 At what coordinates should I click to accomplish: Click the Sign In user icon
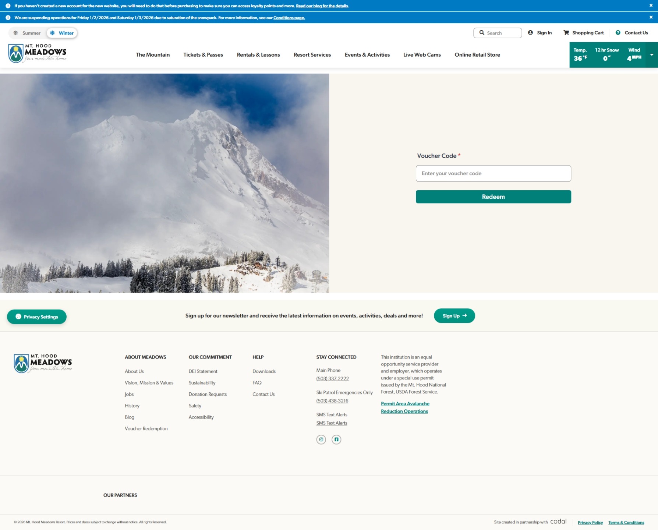pyautogui.click(x=530, y=33)
